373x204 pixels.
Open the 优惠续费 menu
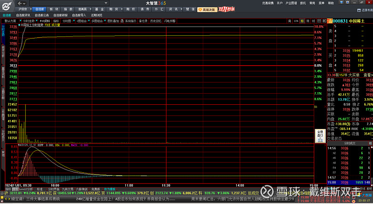pyautogui.click(x=268, y=3)
